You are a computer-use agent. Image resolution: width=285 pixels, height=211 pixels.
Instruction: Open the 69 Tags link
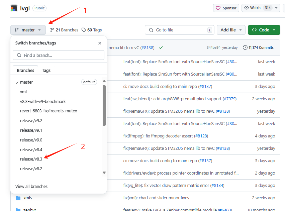click(x=92, y=30)
